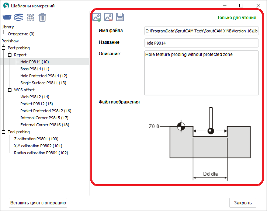Select Z calibration P9801 (100)
This screenshot has width=267, height=211.
(x=36, y=139)
